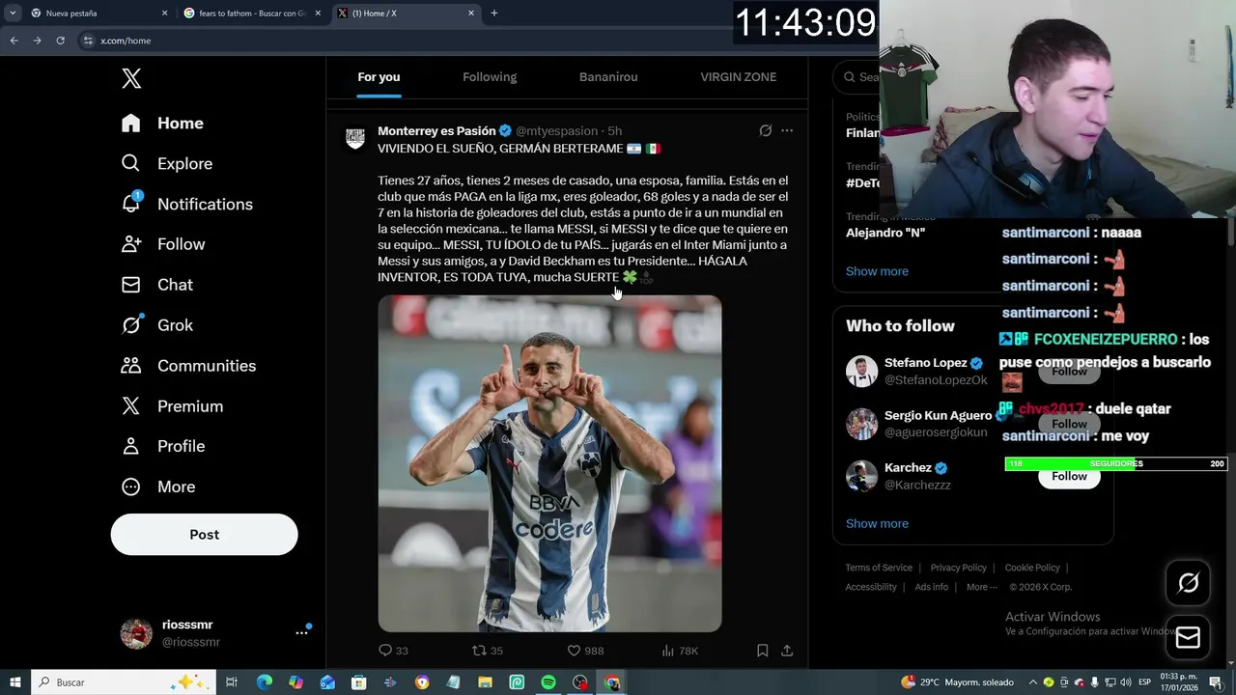Click the search field on X
Viewport: 1236px width, 695px height.
click(857, 77)
